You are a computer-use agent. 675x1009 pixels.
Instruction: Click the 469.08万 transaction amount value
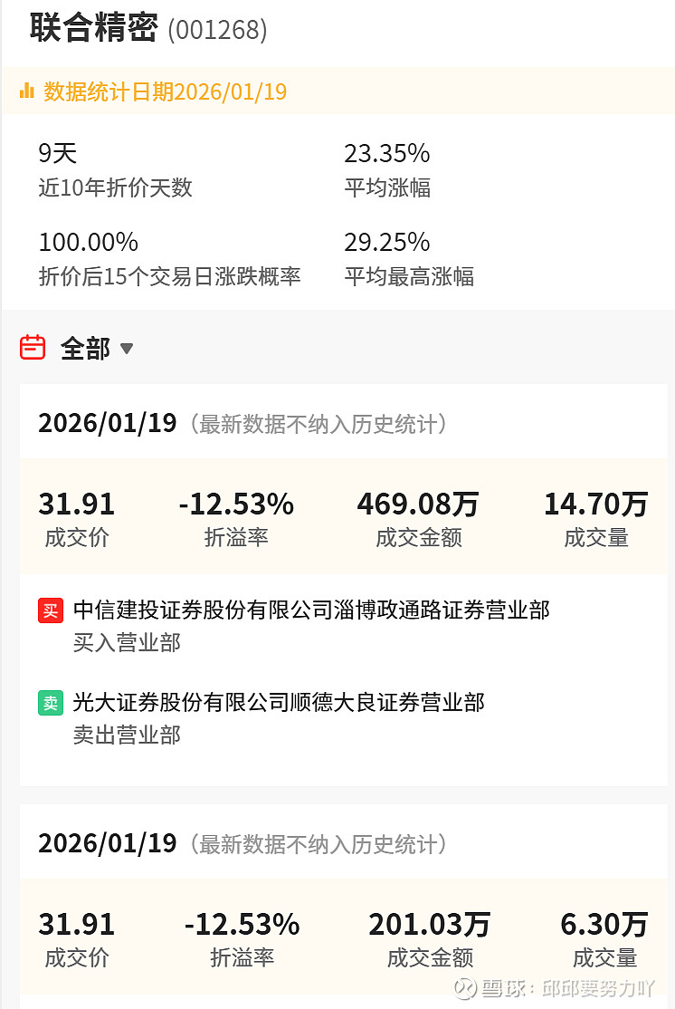coord(419,504)
